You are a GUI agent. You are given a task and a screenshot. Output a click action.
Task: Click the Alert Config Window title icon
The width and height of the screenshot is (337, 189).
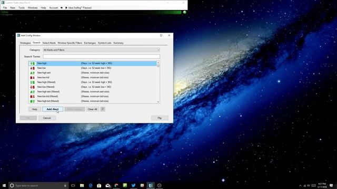[x=18, y=35]
